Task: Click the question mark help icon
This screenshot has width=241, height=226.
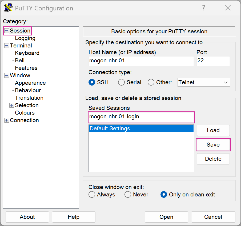Action: 204,8
